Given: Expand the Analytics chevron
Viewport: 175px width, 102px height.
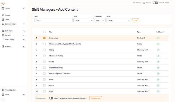Looking at the screenshot, I should point(24,46).
